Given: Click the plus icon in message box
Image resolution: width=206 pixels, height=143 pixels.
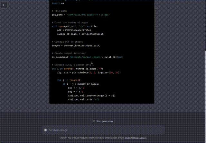Looking at the screenshot, I should pyautogui.click(x=46, y=130).
